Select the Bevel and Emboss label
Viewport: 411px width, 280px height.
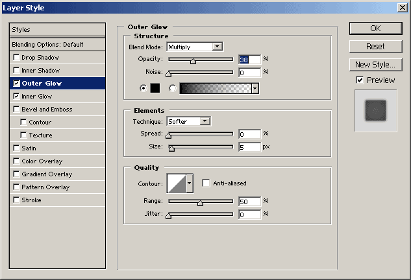click(x=47, y=109)
